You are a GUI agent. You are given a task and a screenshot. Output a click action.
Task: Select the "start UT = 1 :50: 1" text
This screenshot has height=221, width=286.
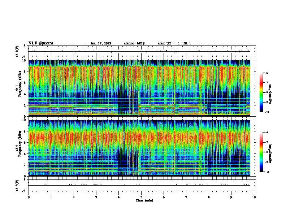[x=174, y=43]
